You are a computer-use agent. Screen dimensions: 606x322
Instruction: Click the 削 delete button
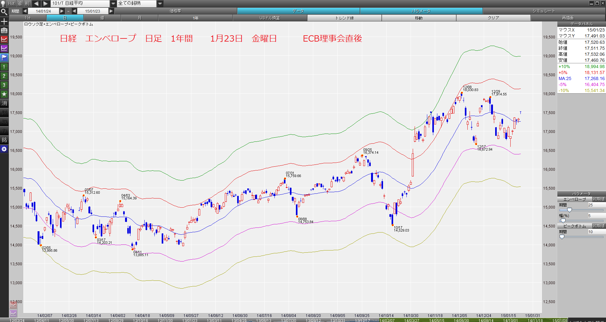click(27, 3)
